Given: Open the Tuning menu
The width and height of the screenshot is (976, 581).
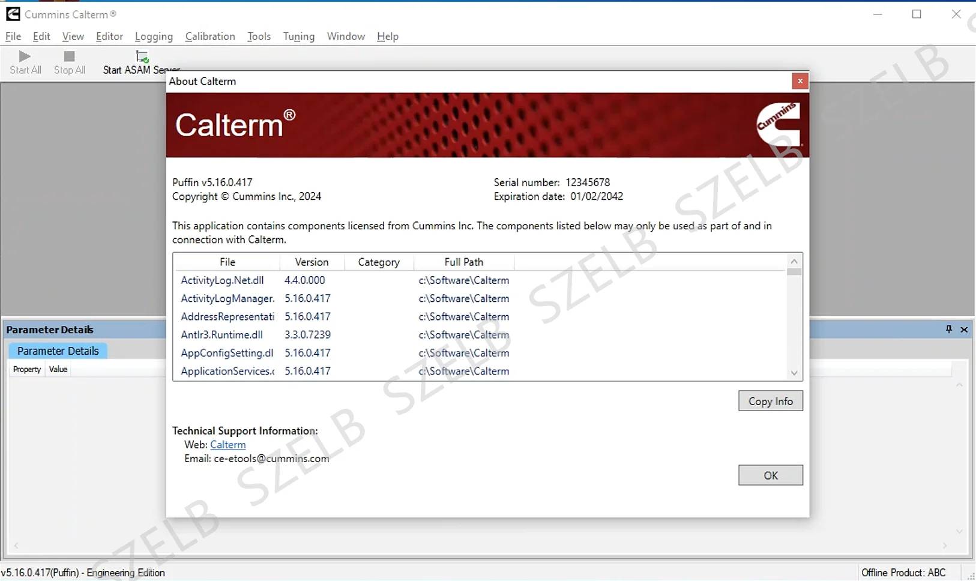Looking at the screenshot, I should pos(299,36).
